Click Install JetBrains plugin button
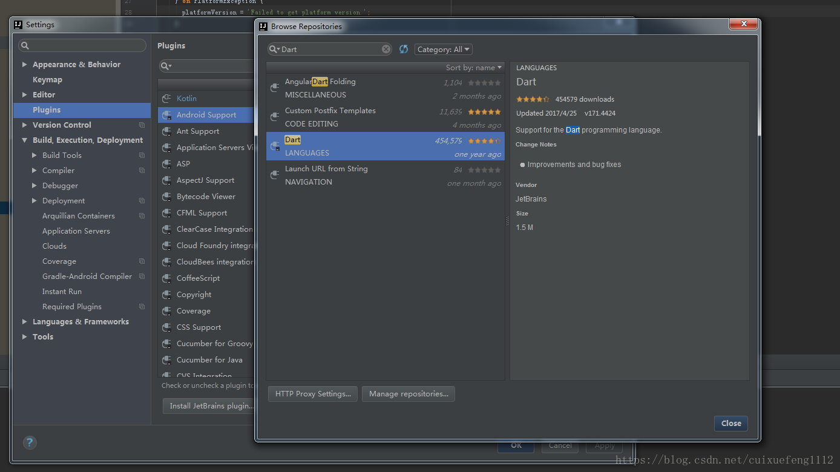The height and width of the screenshot is (472, 840). (209, 406)
